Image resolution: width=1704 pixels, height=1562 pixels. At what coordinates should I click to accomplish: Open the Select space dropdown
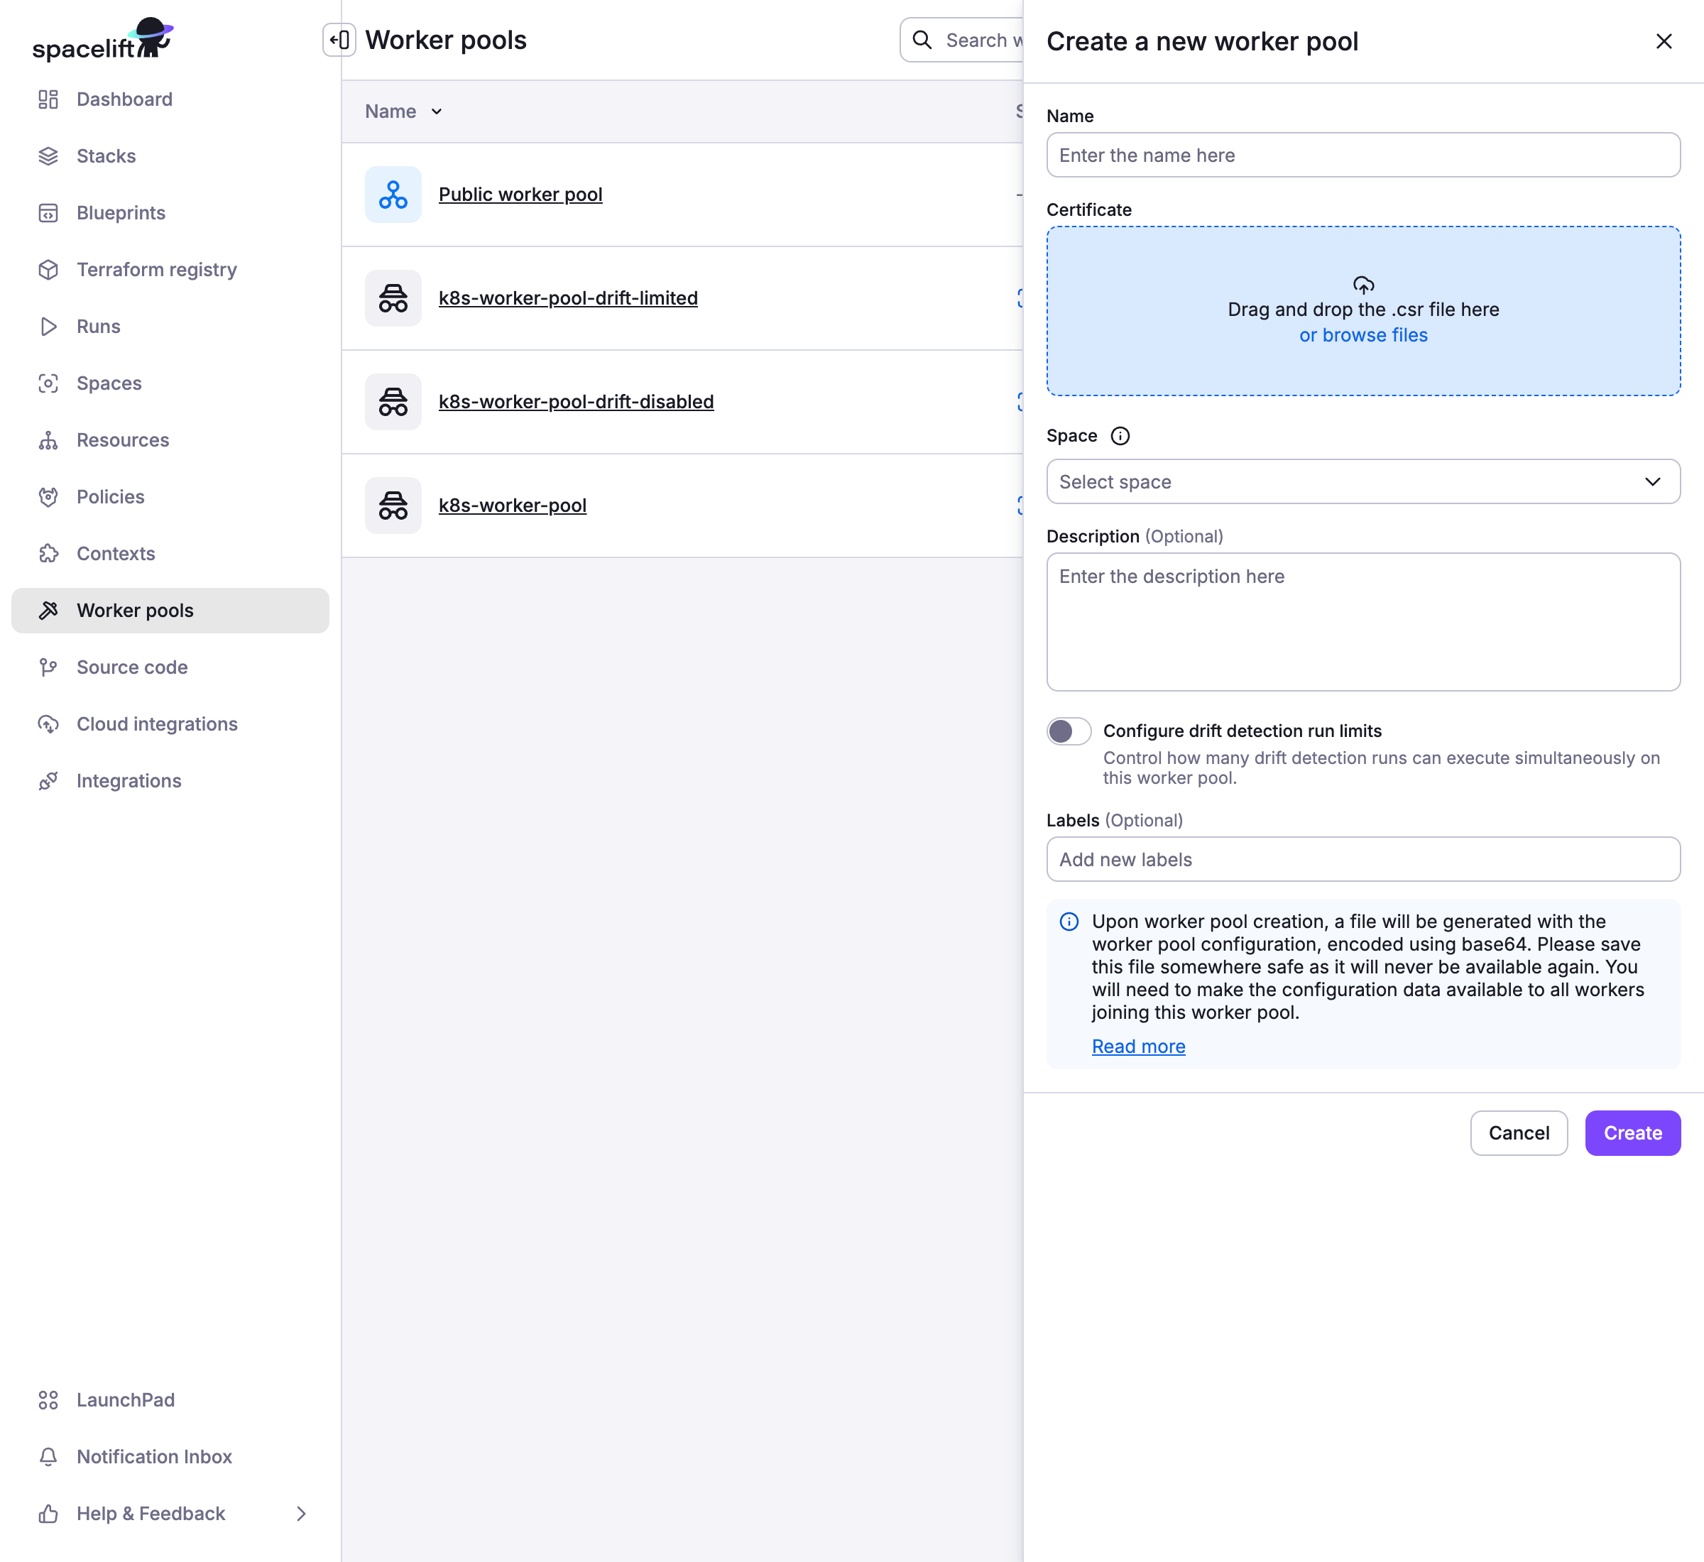click(1362, 482)
